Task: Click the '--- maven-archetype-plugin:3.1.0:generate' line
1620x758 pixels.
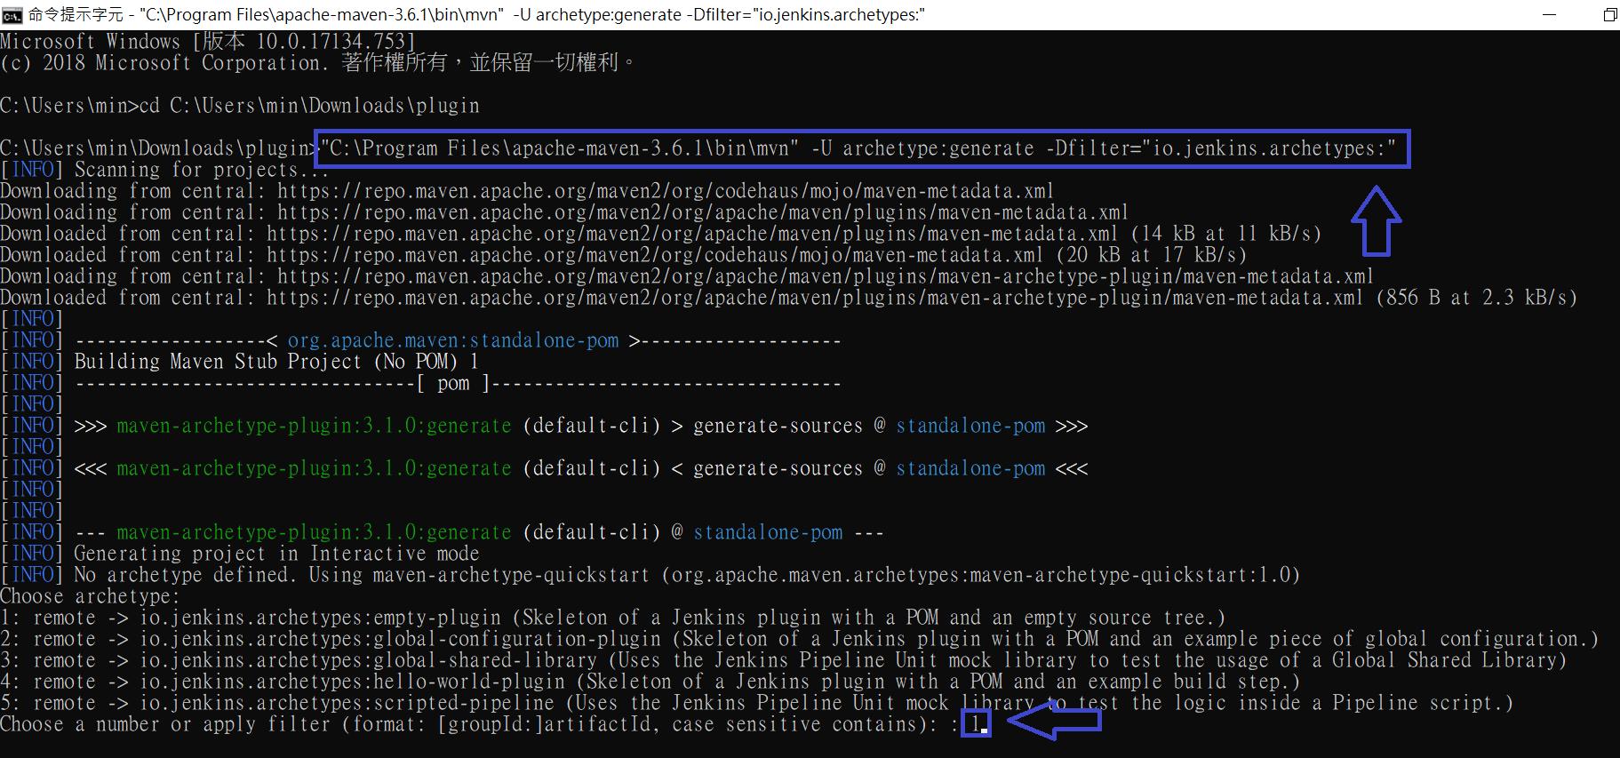Action: coord(442,532)
